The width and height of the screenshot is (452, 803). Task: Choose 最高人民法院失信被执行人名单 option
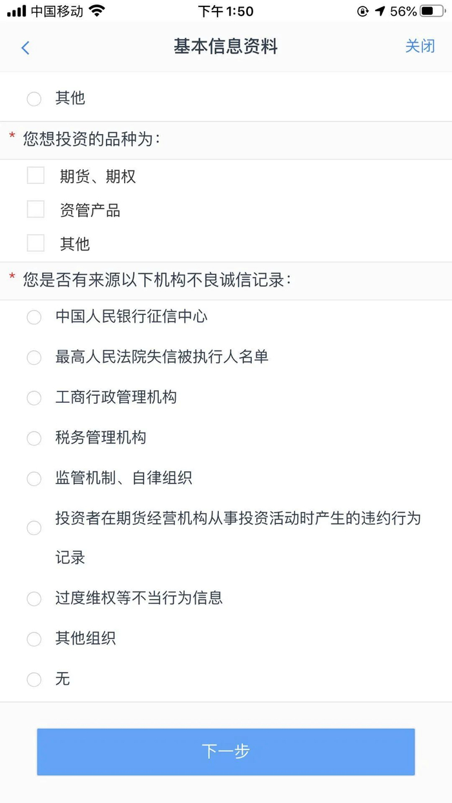(x=34, y=358)
